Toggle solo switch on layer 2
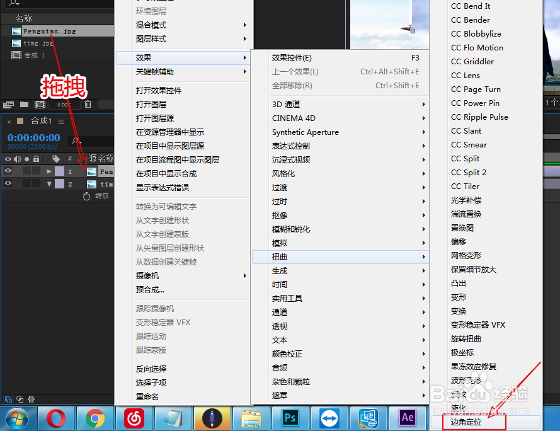This screenshot has height=431, width=560. point(27,183)
